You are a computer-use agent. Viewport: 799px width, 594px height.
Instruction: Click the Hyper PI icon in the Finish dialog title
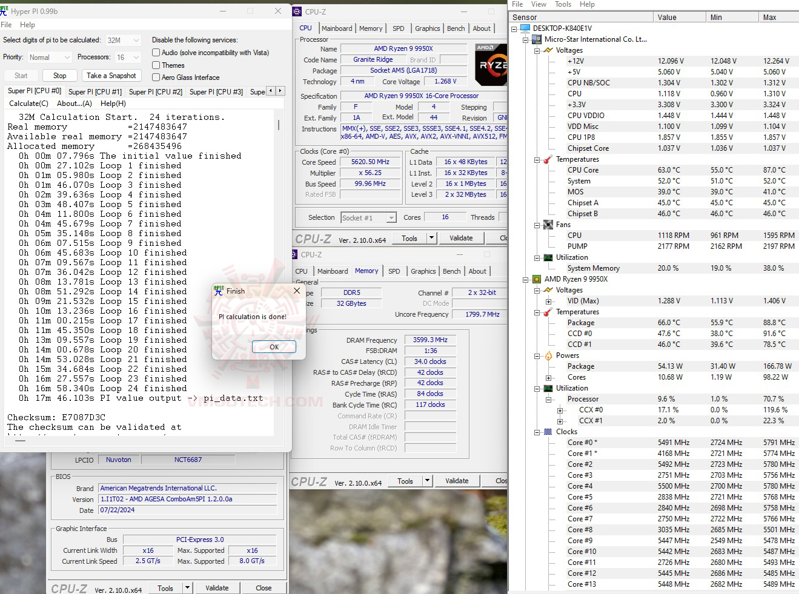(219, 291)
